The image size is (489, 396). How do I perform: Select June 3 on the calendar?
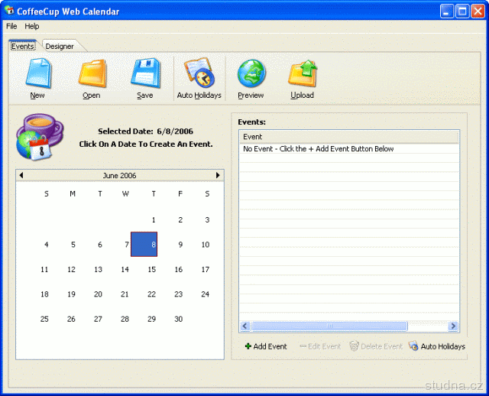click(x=207, y=220)
